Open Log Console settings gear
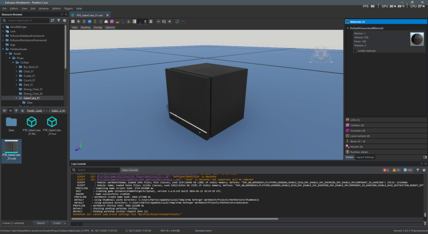Viewport: 428px width, 234px height. pos(424,170)
